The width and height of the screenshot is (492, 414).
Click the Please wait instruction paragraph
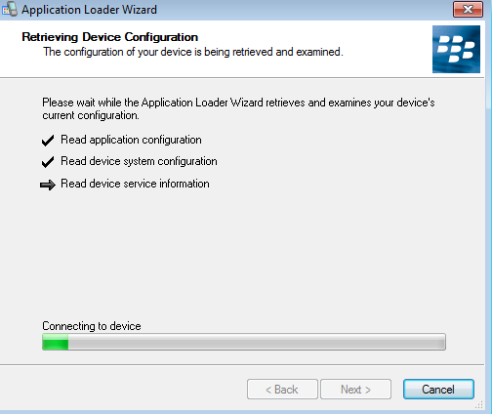tap(238, 109)
